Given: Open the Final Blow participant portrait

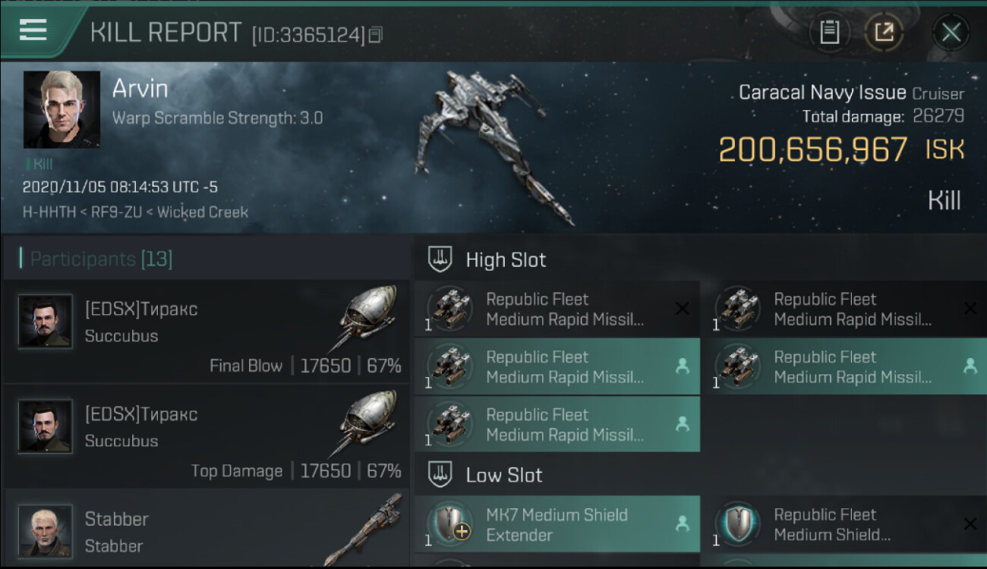Looking at the screenshot, I should [x=46, y=322].
